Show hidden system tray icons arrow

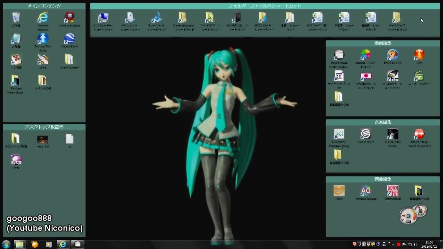(x=394, y=245)
